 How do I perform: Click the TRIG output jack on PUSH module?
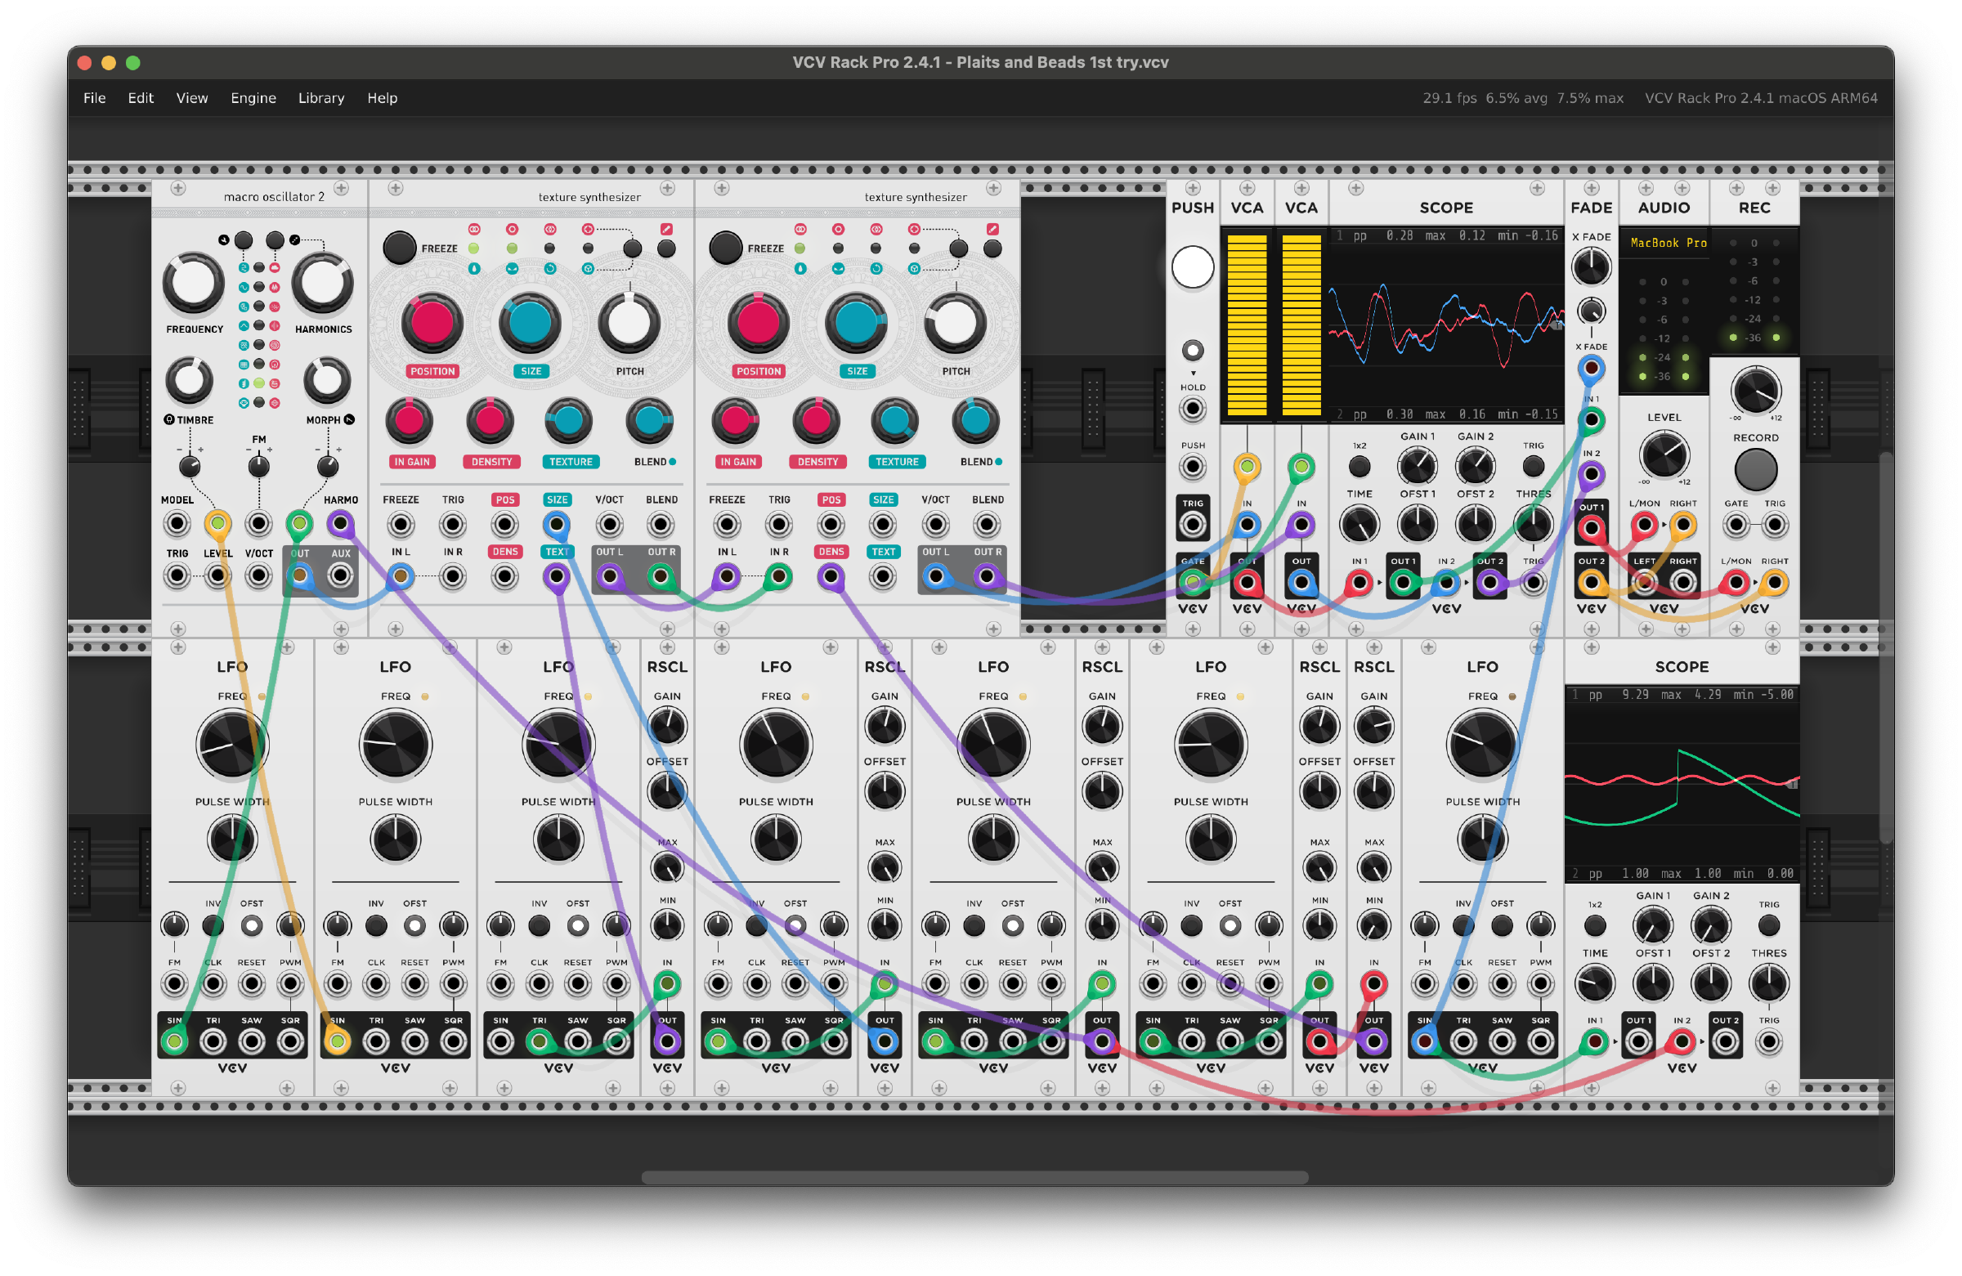(x=1192, y=524)
